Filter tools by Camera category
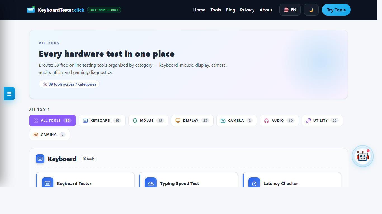 point(237,120)
